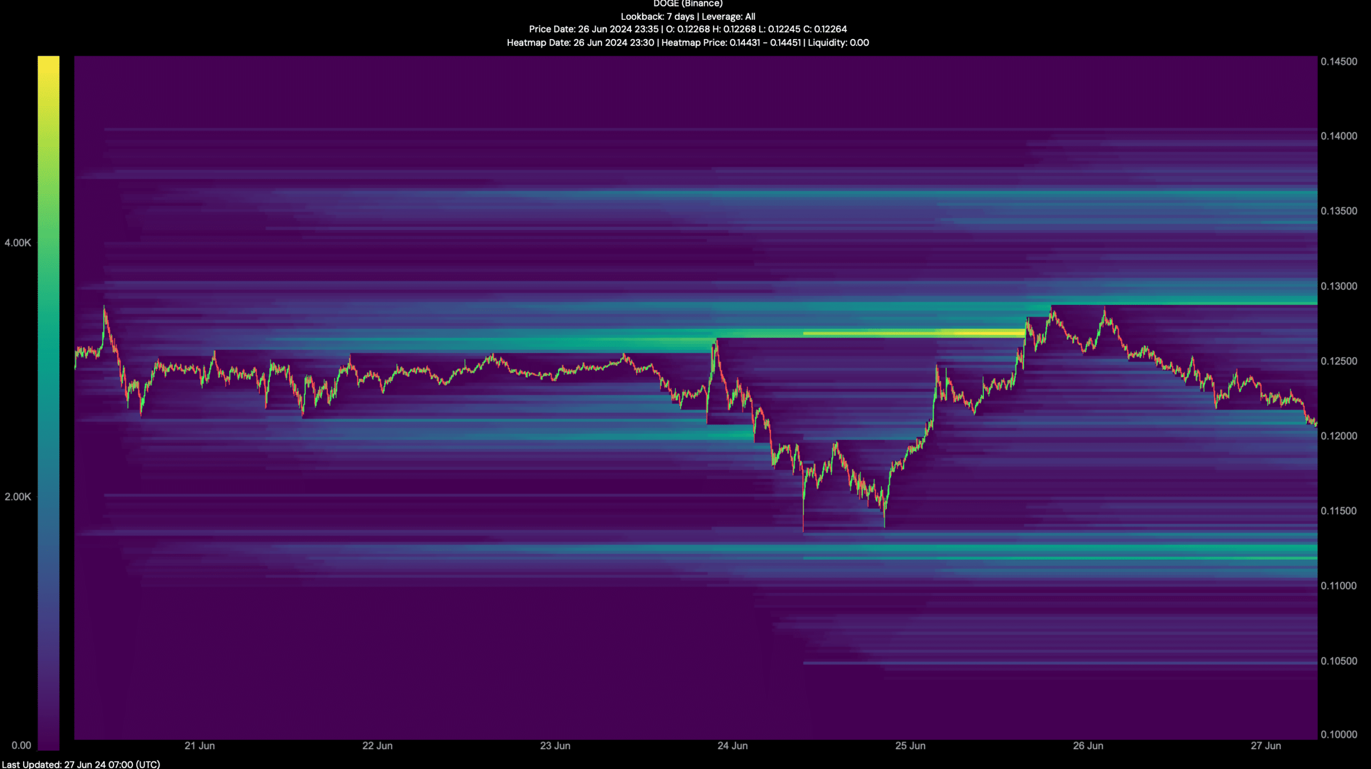1371x769 pixels.
Task: Click the 0.14500 price axis label
Action: pos(1339,62)
